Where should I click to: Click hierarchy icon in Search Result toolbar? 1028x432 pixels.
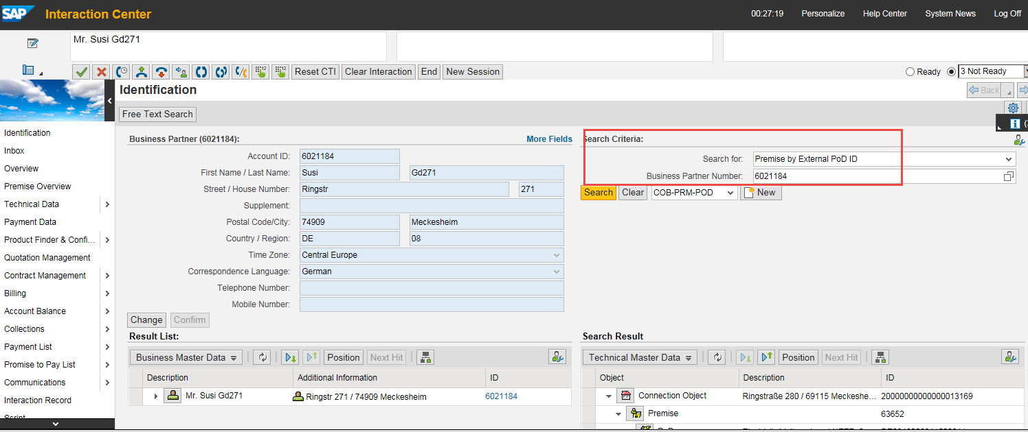point(880,357)
